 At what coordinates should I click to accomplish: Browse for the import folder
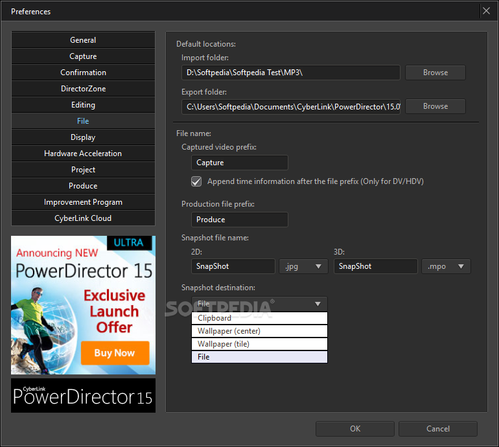click(x=435, y=73)
